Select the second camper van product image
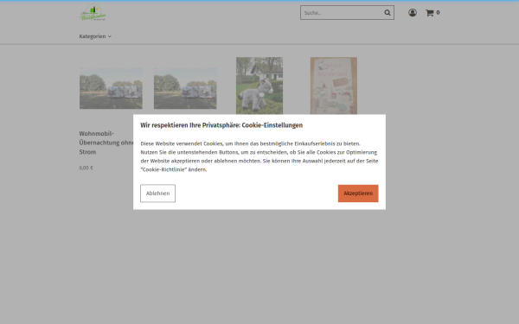 (185, 88)
